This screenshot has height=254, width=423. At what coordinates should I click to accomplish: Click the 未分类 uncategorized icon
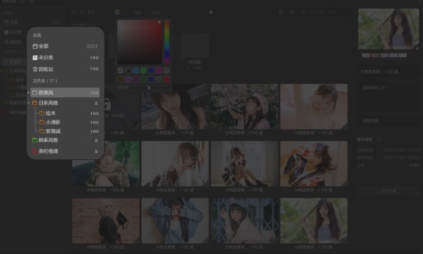coord(36,58)
